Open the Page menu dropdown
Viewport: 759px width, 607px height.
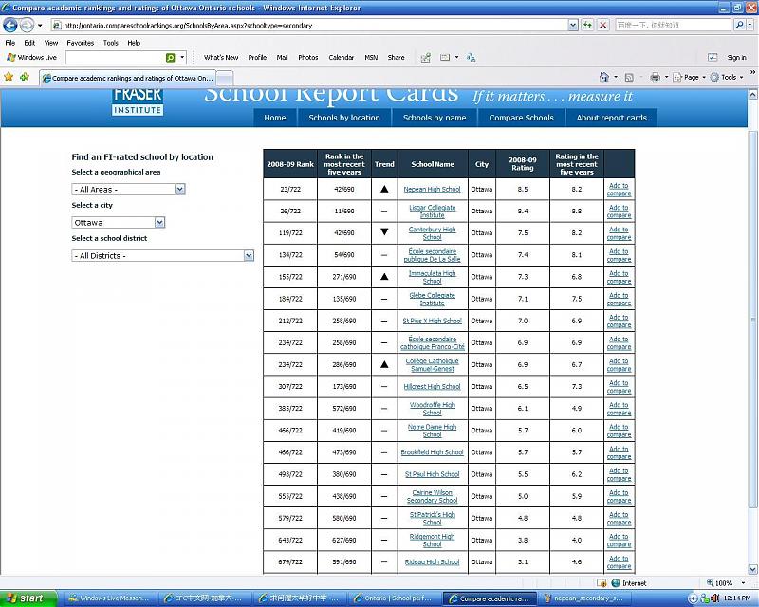coord(691,78)
